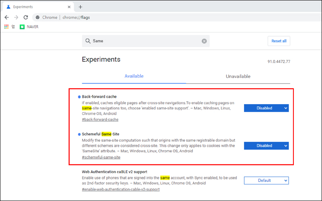Image resolution: width=322 pixels, height=201 pixels.
Task: Click the back navigation arrow
Action: [6, 17]
